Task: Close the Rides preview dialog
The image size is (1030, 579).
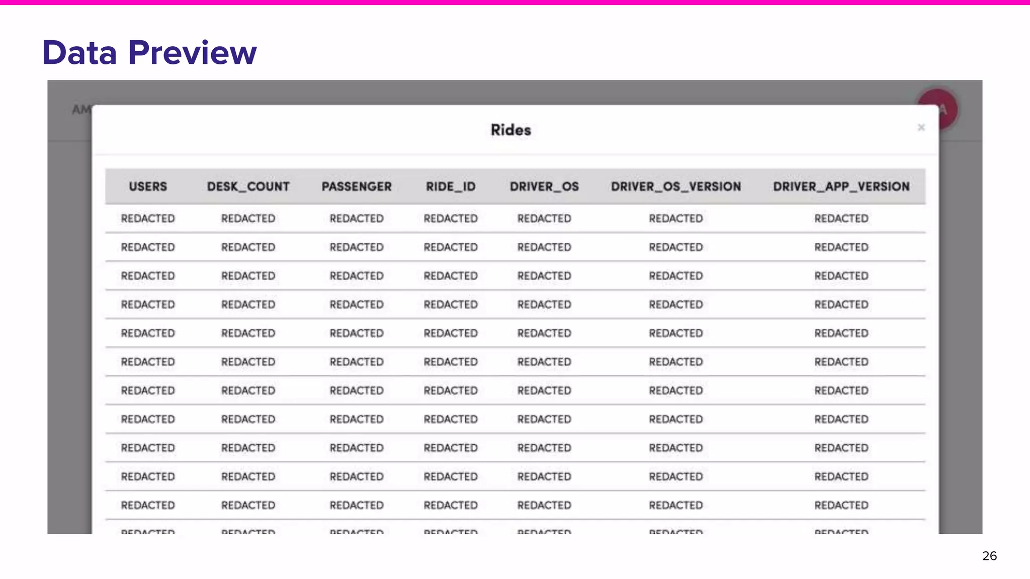Action: pos(921,128)
